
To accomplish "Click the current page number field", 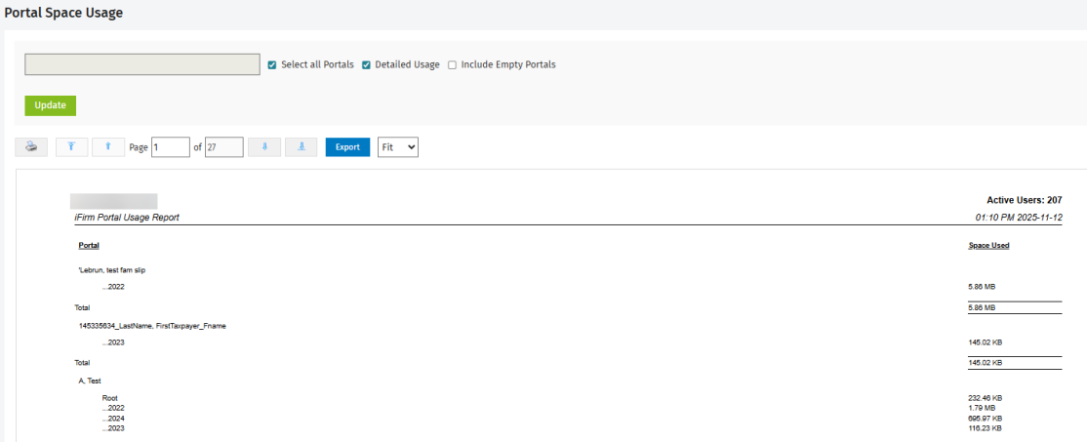I will pyautogui.click(x=170, y=147).
